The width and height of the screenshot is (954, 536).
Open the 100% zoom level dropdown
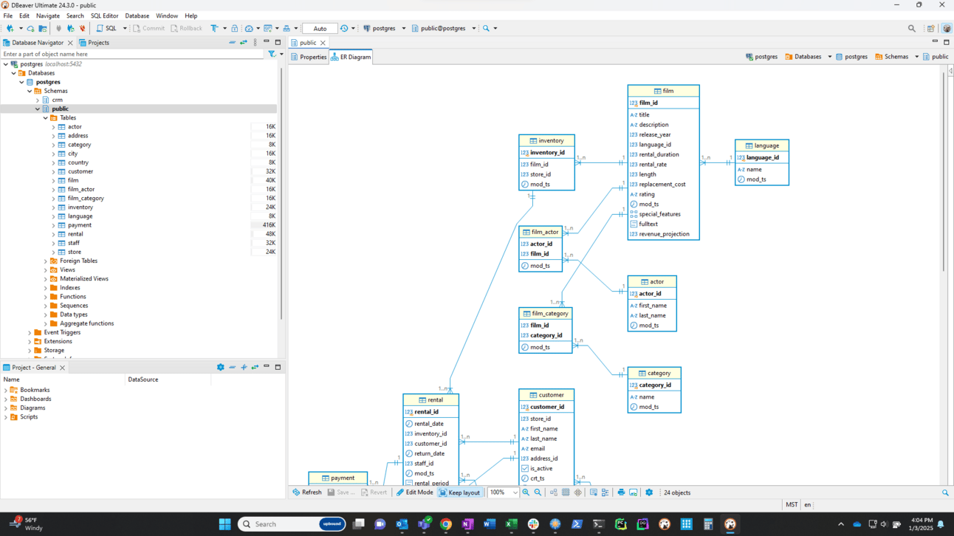515,492
